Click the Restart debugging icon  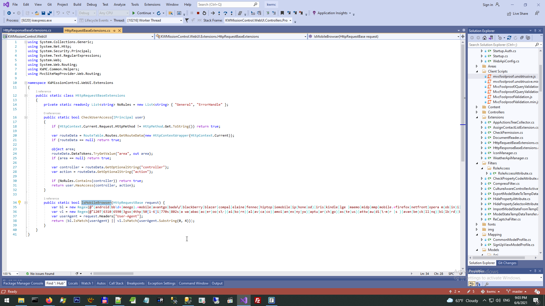tap(204, 13)
